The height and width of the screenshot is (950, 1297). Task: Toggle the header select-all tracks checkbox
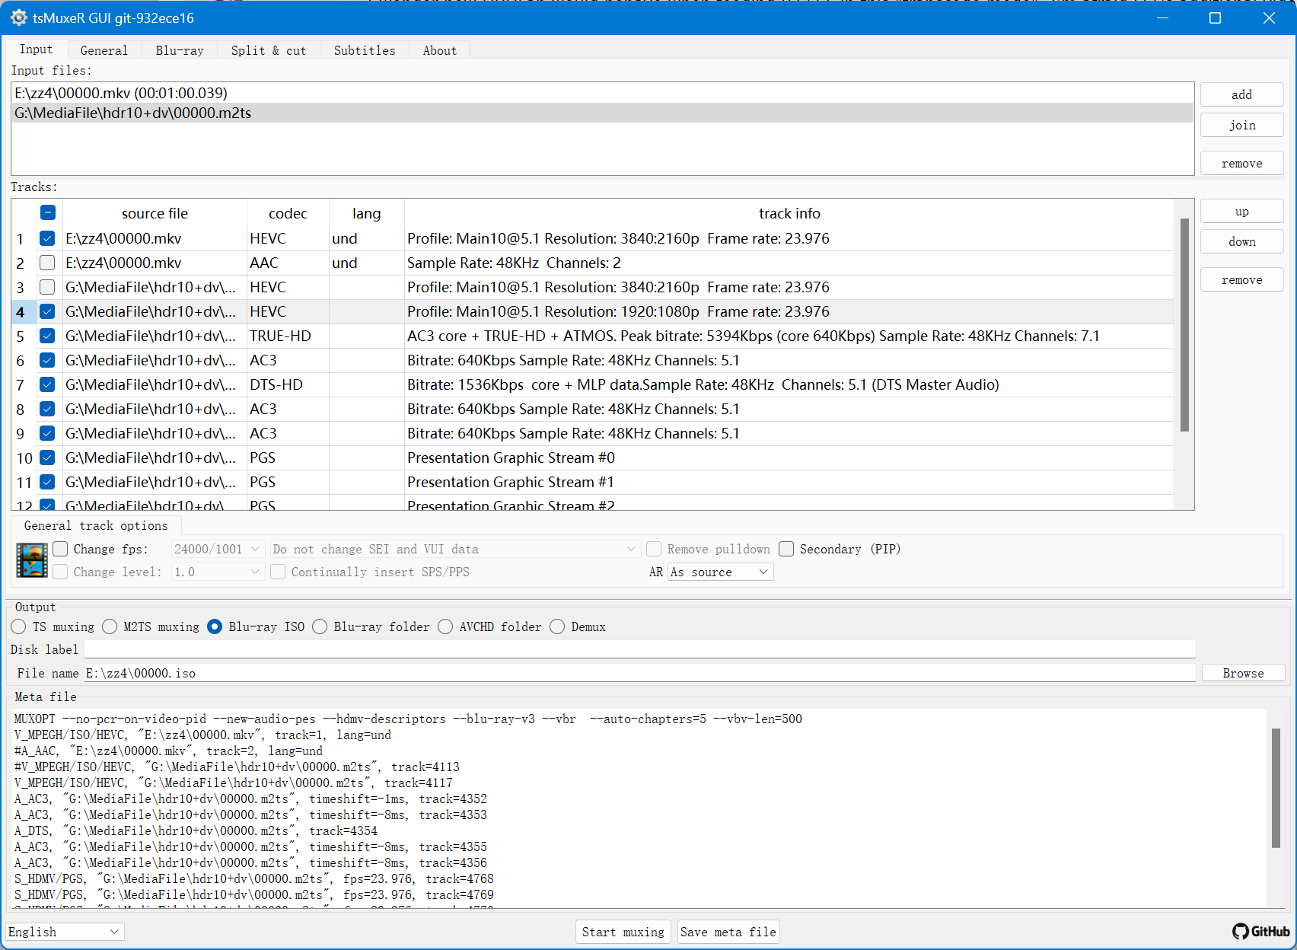tap(48, 213)
